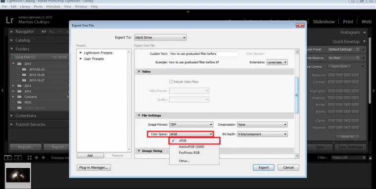Click the Plug-in Manager button

pos(94,167)
